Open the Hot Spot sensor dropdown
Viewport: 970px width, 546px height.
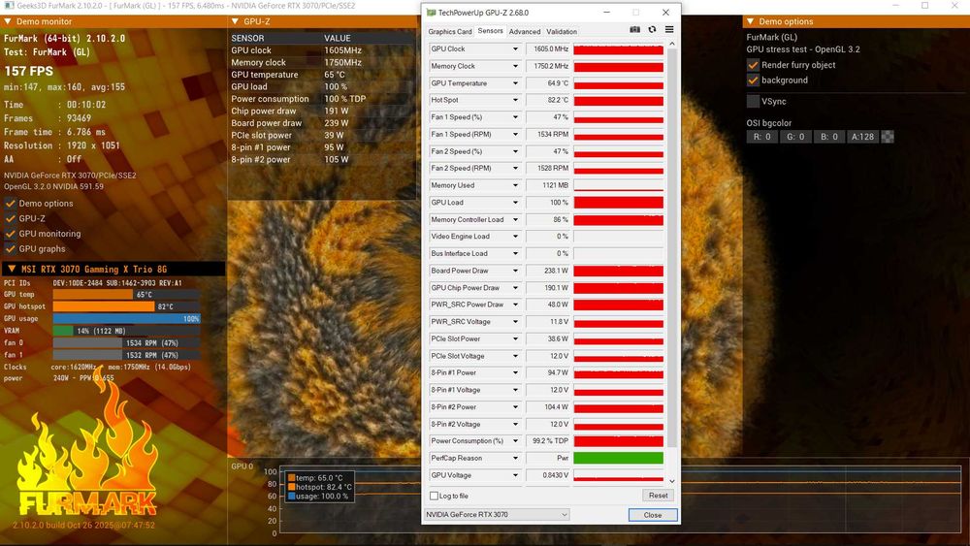[515, 100]
